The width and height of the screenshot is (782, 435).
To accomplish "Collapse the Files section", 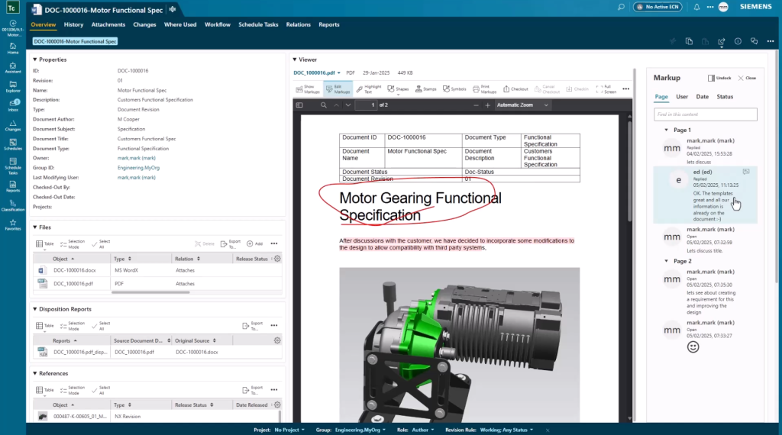I will click(35, 227).
